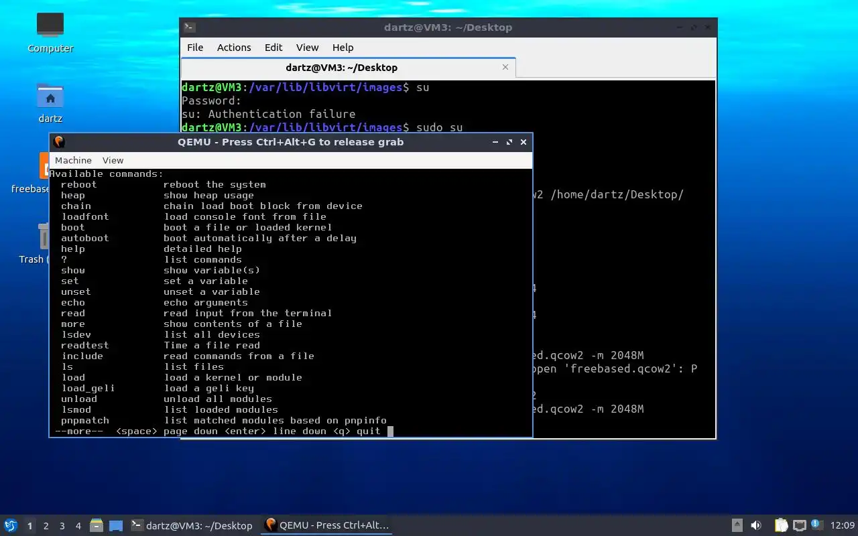The image size is (858, 536).
Task: Click the 'load_geli' command text in QEMU
Action: click(x=88, y=389)
